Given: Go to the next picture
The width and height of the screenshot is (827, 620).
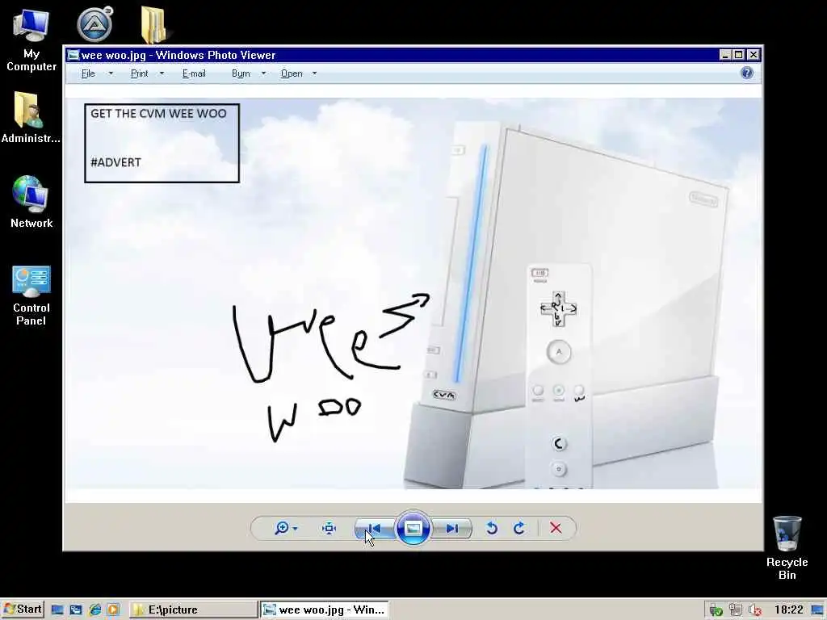Looking at the screenshot, I should click(x=452, y=528).
